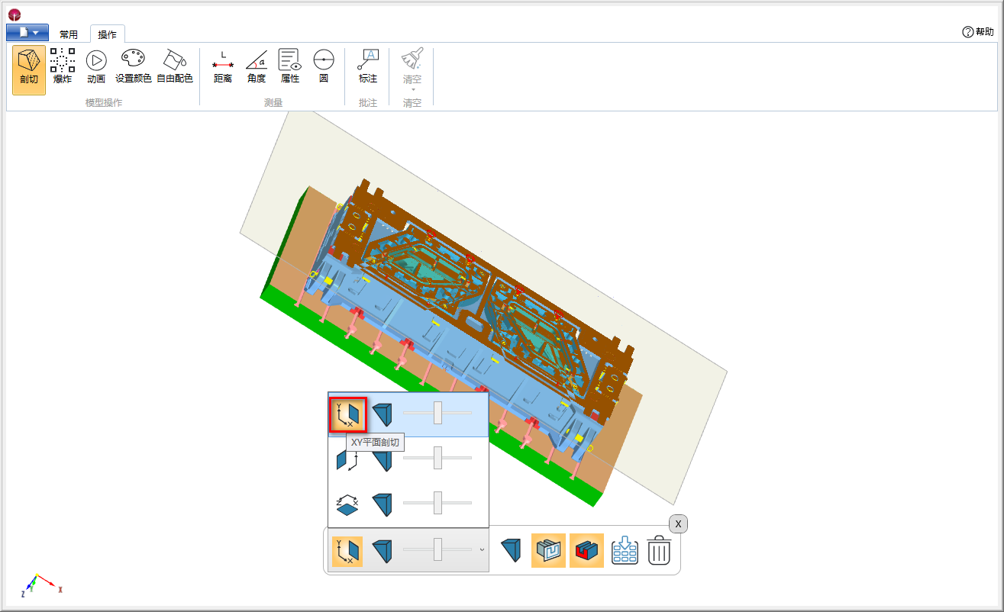Adjust the slider in the ZX list row
This screenshot has height=612, width=1004.
pos(437,503)
